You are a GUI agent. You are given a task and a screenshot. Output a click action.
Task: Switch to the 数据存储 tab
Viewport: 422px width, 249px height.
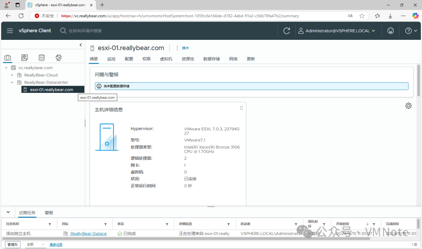[x=211, y=59]
